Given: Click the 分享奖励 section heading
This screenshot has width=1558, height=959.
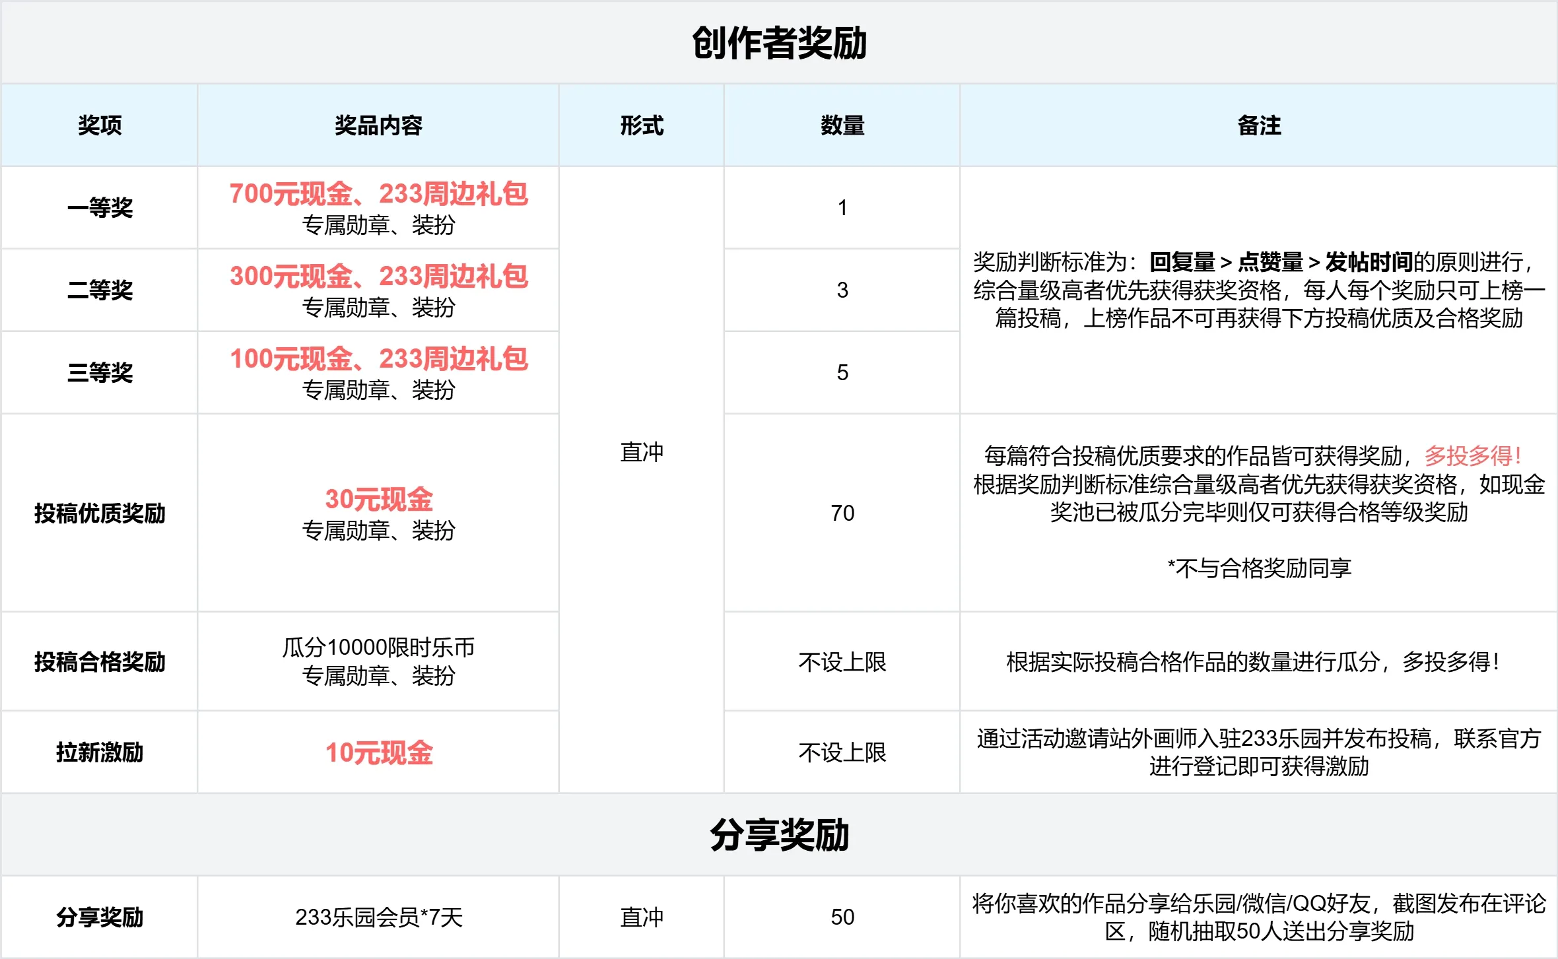Looking at the screenshot, I should [779, 836].
